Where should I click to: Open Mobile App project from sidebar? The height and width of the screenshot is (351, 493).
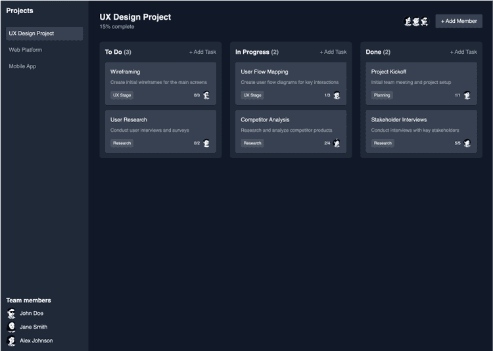tap(22, 66)
